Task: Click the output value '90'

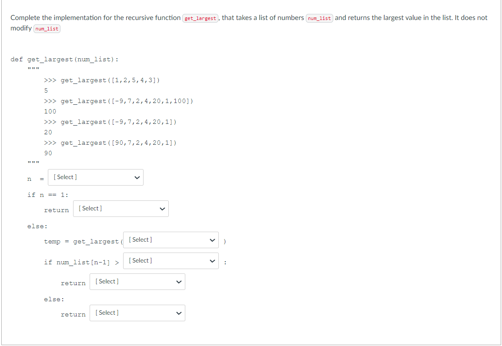Action: click(x=48, y=153)
